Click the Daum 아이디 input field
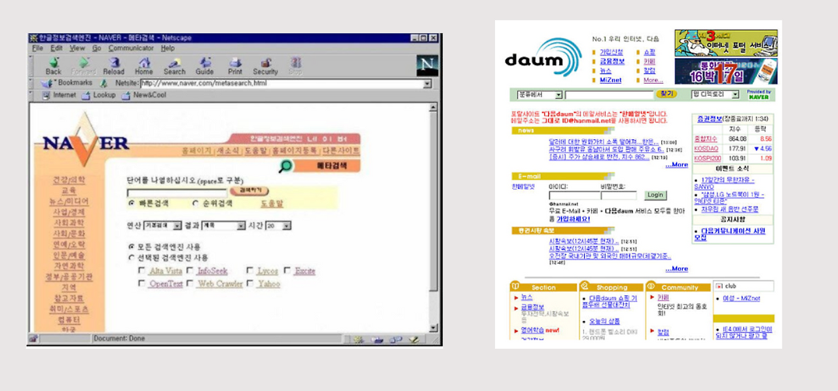This screenshot has height=391, width=838. (574, 195)
